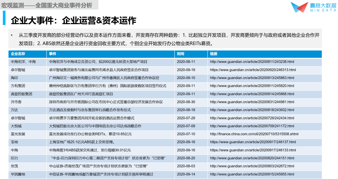The image size is (338, 179).
Task: Open the guandian link ending 244151.html
Action: pos(252,158)
